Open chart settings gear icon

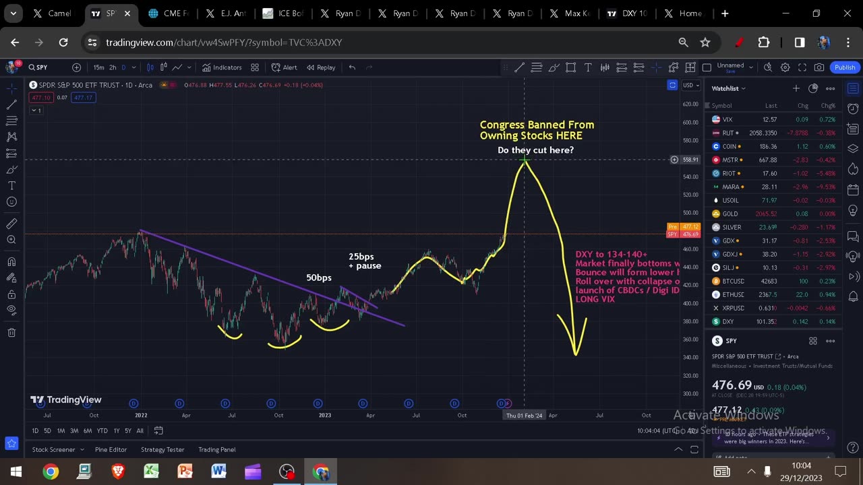785,67
